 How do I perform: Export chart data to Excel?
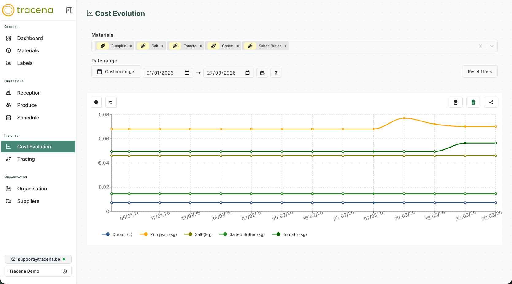473,102
